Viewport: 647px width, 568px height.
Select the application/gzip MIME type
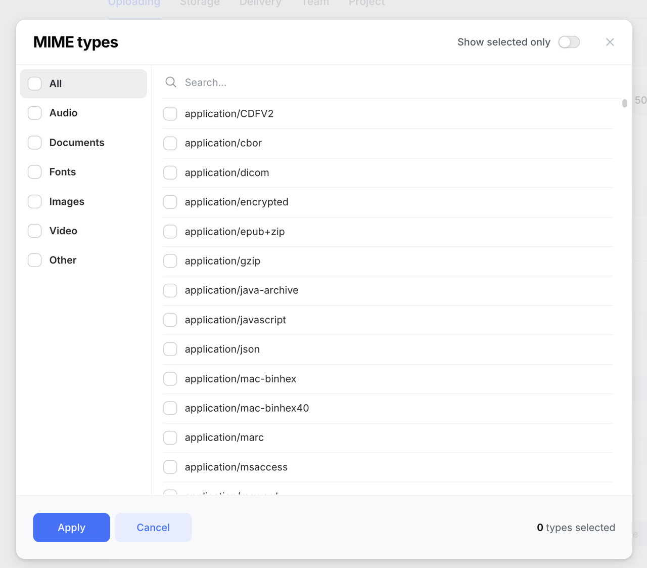coord(170,261)
